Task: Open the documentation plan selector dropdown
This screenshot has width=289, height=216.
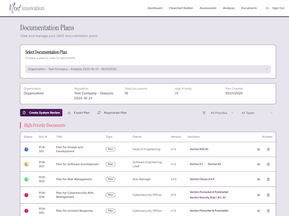Action: coord(146,69)
